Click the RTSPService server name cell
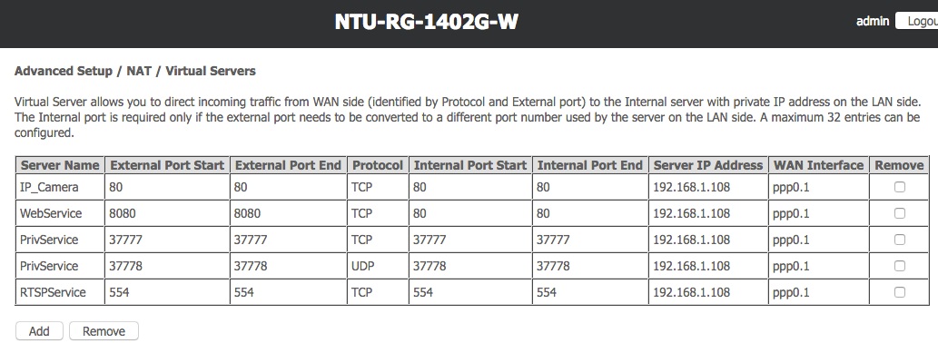The height and width of the screenshot is (343, 938). pos(60,292)
